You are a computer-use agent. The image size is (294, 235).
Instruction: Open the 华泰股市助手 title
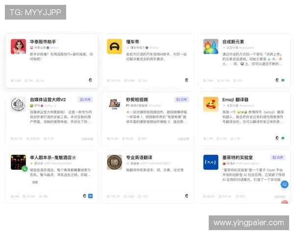43,42
